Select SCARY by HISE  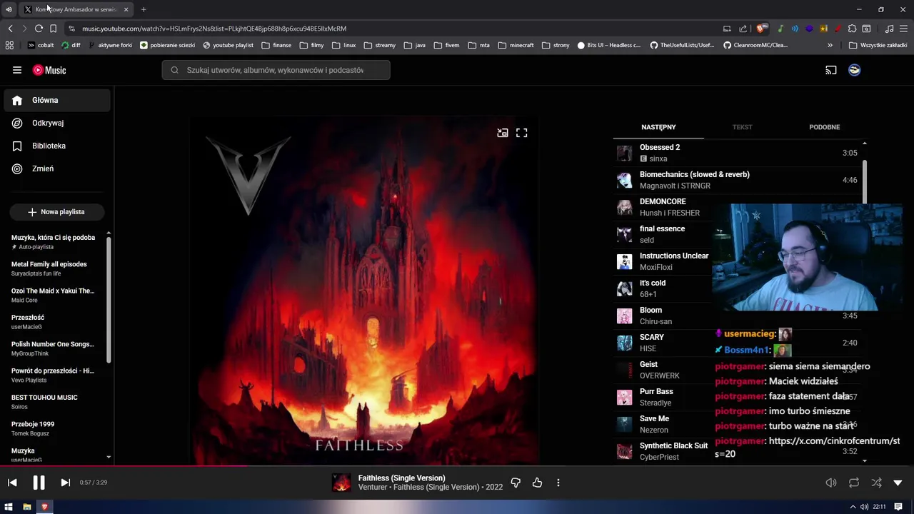point(737,343)
